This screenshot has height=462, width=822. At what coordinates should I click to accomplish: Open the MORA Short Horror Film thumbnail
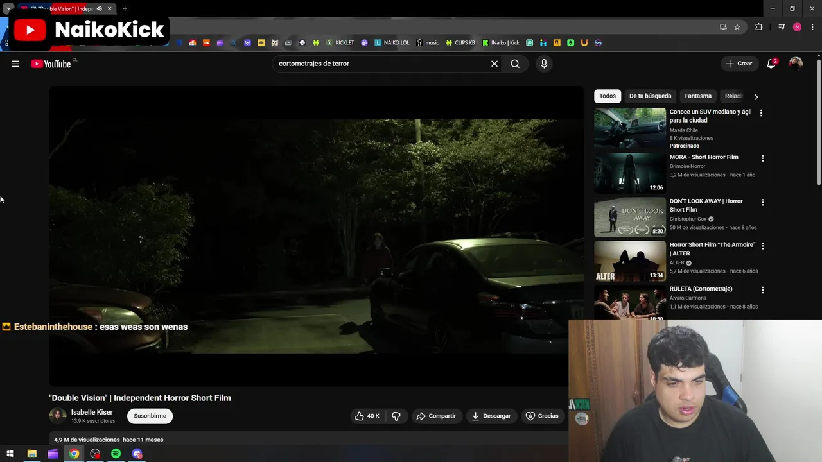pos(630,173)
